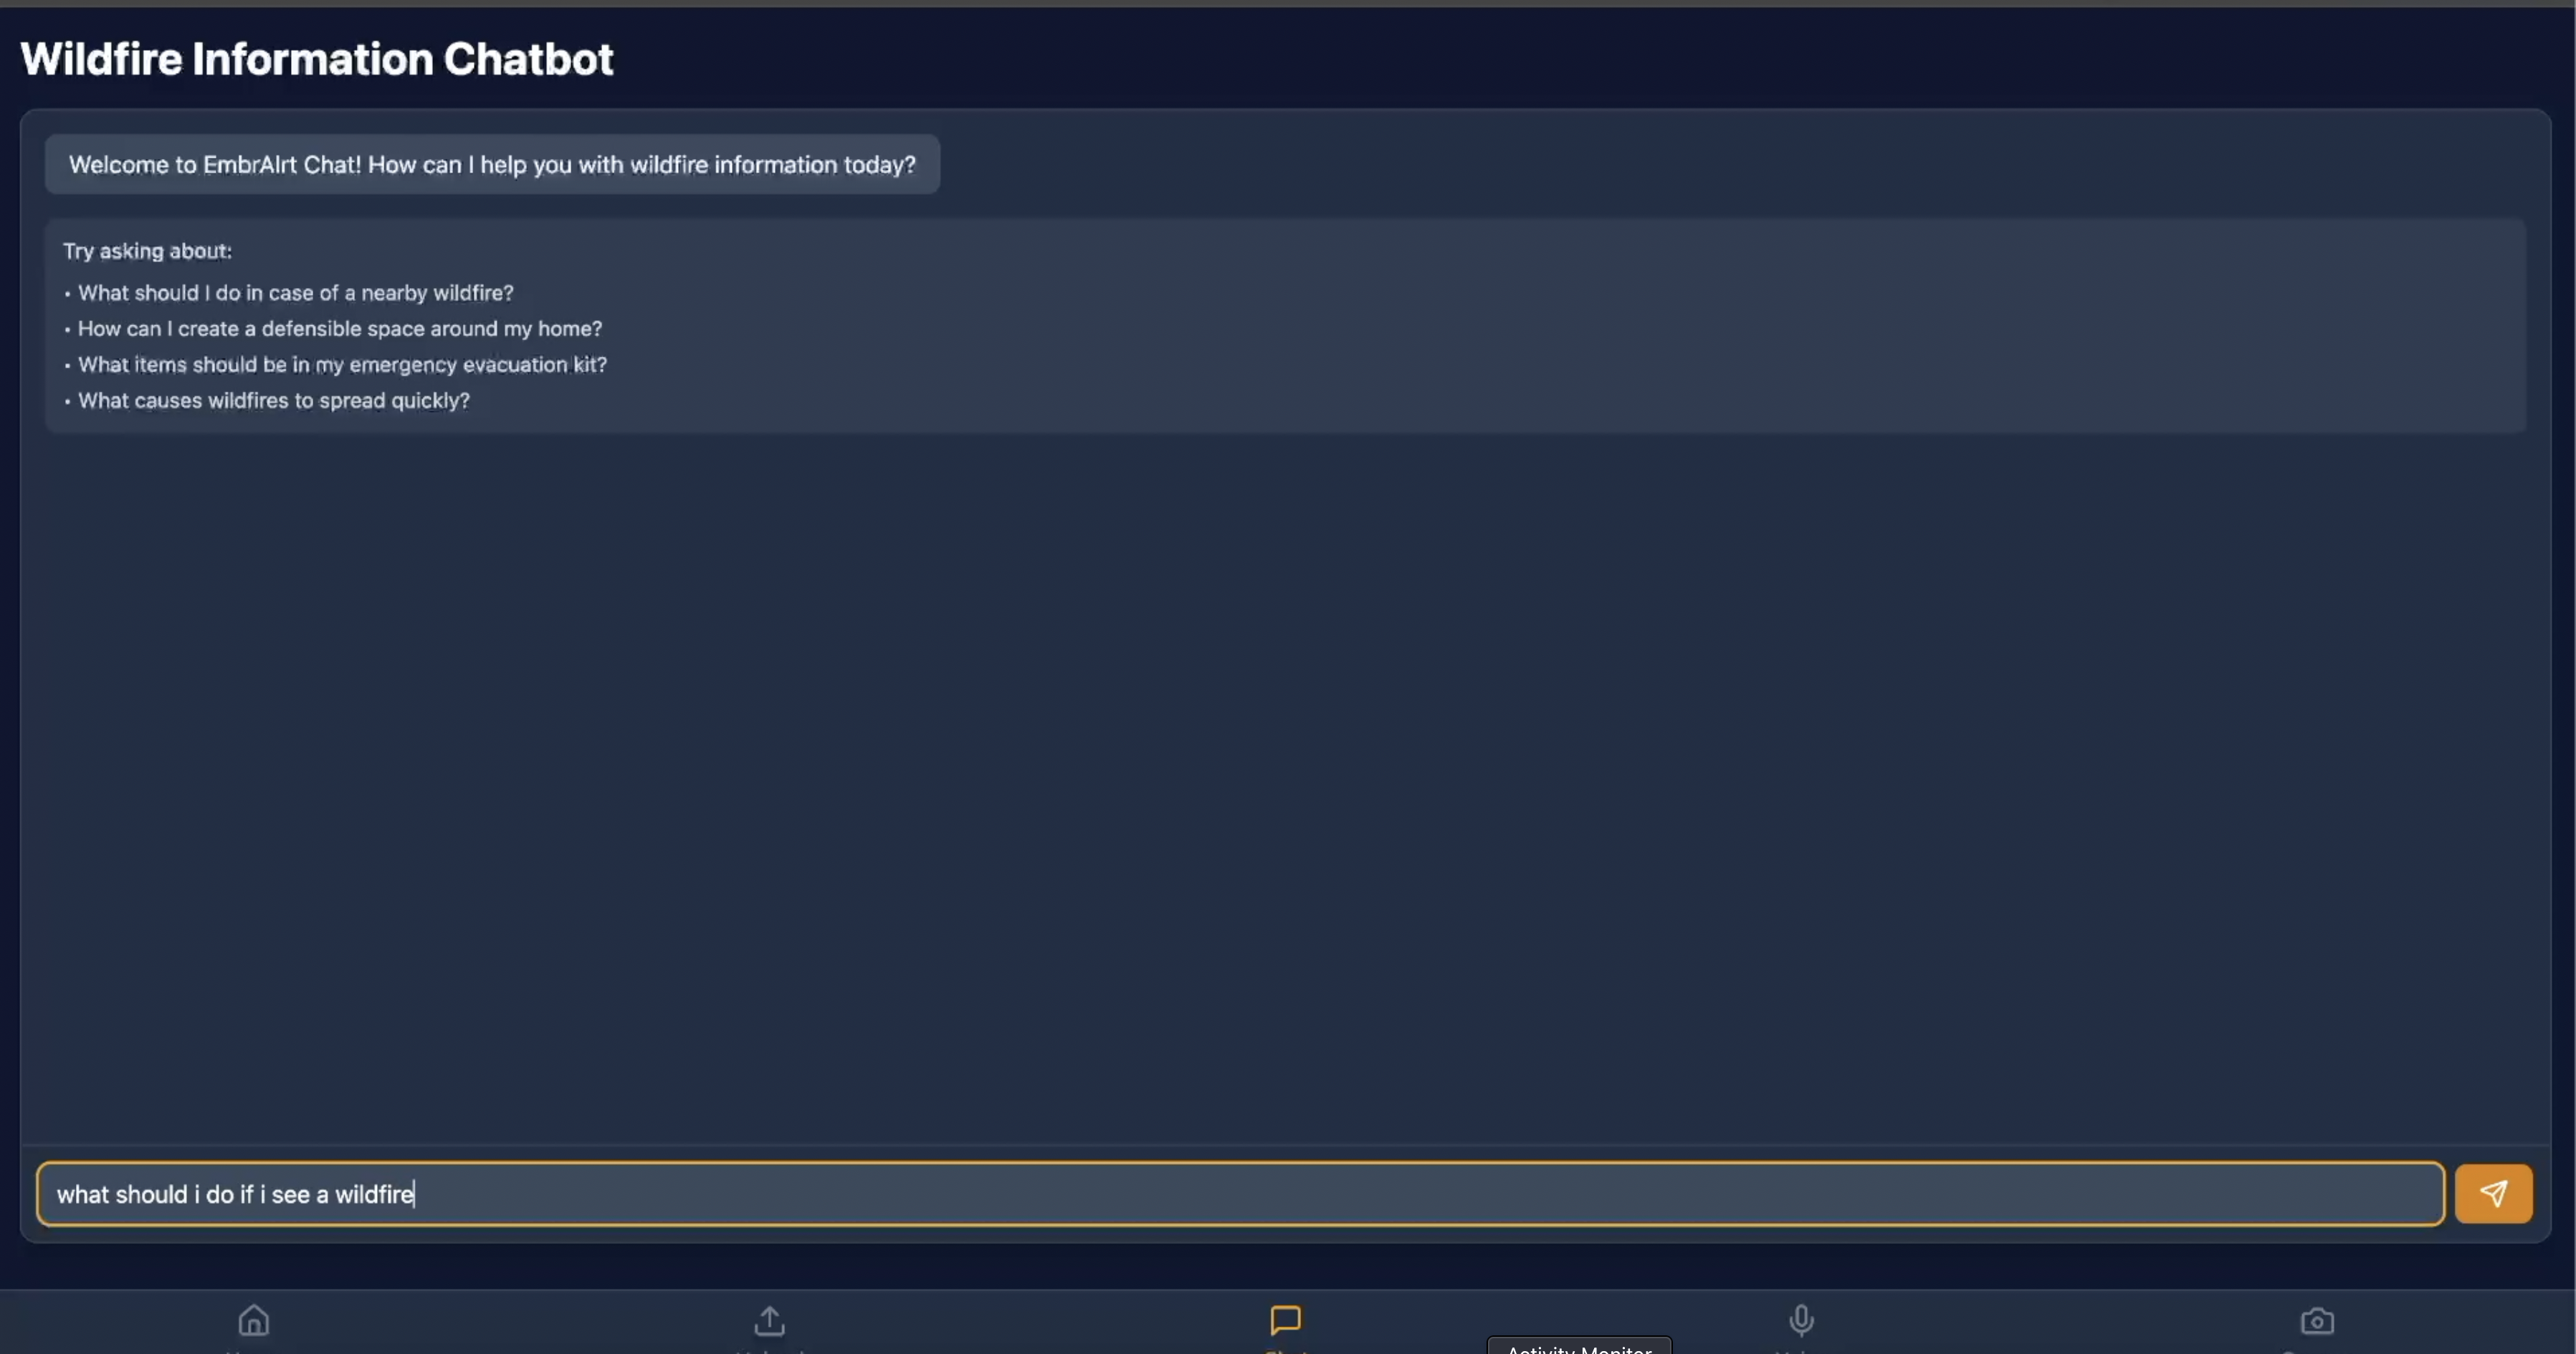Pick 'What causes wildfires to spread quickly?'
This screenshot has height=1354, width=2576.
coord(273,400)
